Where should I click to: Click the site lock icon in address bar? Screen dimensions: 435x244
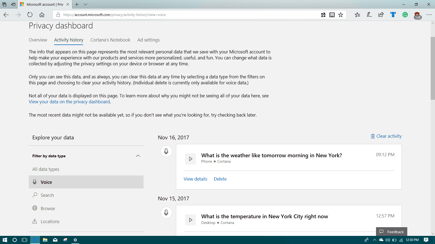tap(58, 15)
